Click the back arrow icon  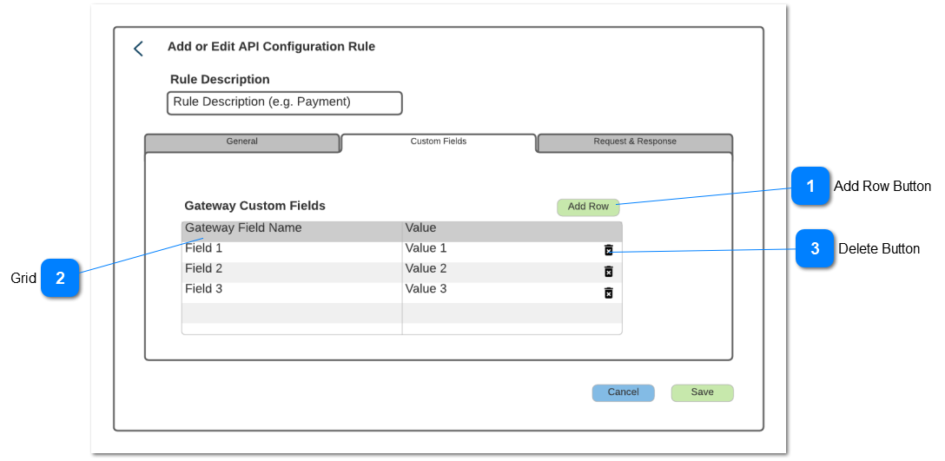tap(138, 49)
